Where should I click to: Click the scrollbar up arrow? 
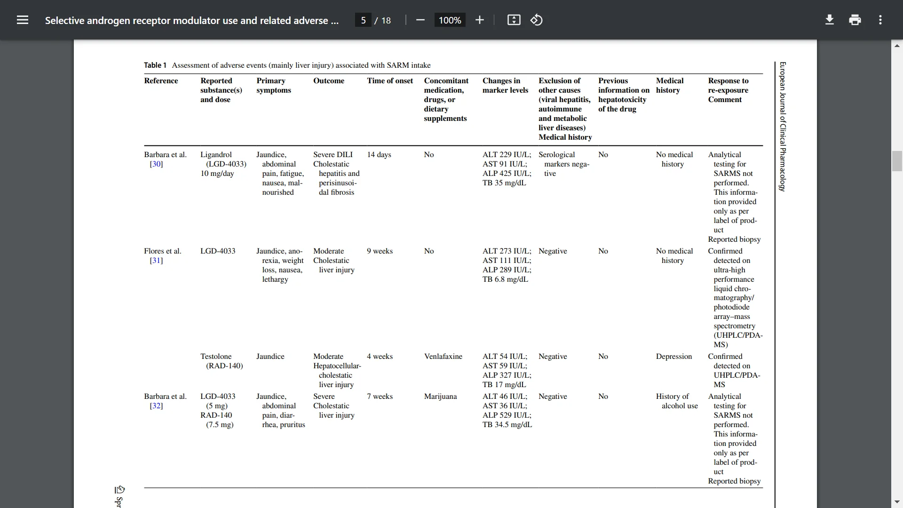[897, 46]
